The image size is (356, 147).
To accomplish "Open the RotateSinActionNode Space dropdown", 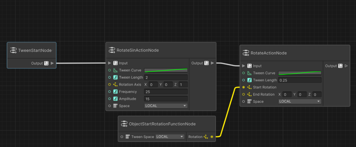I will tap(166, 105).
